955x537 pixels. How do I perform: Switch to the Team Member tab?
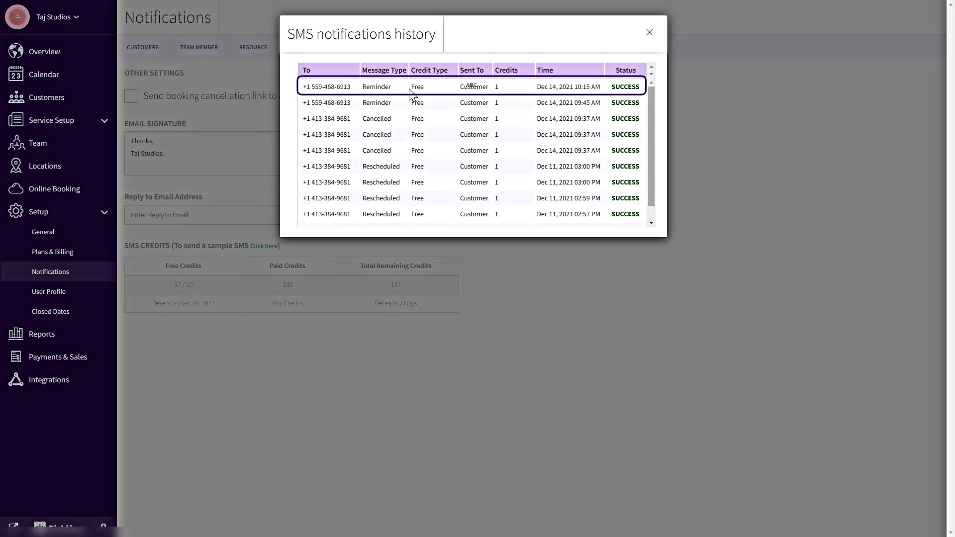(198, 47)
